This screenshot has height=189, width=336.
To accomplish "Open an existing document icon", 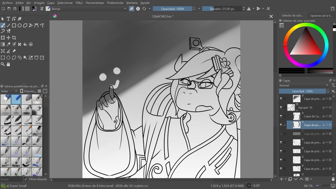I will pos(9,9).
